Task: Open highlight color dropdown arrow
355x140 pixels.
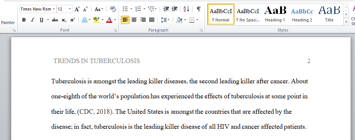Action: [x=102, y=20]
